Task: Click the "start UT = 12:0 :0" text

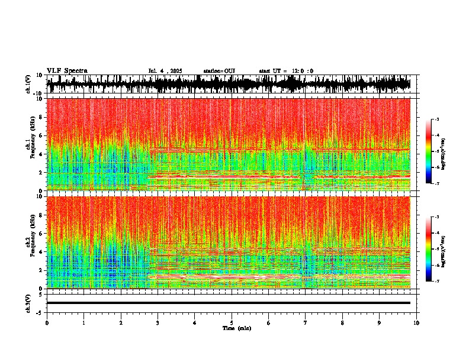Action: click(x=286, y=71)
